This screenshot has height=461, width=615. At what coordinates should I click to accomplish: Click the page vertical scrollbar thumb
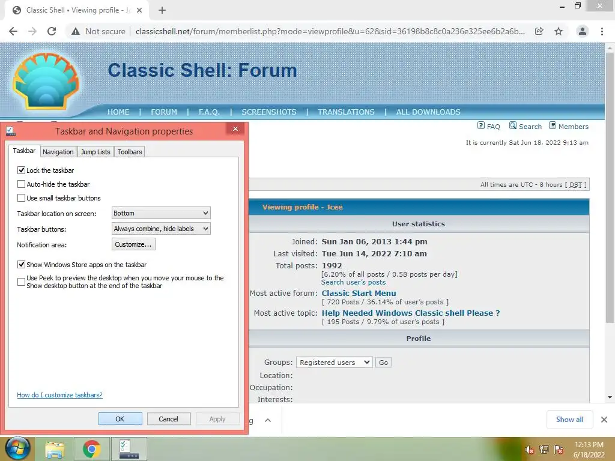click(610, 188)
